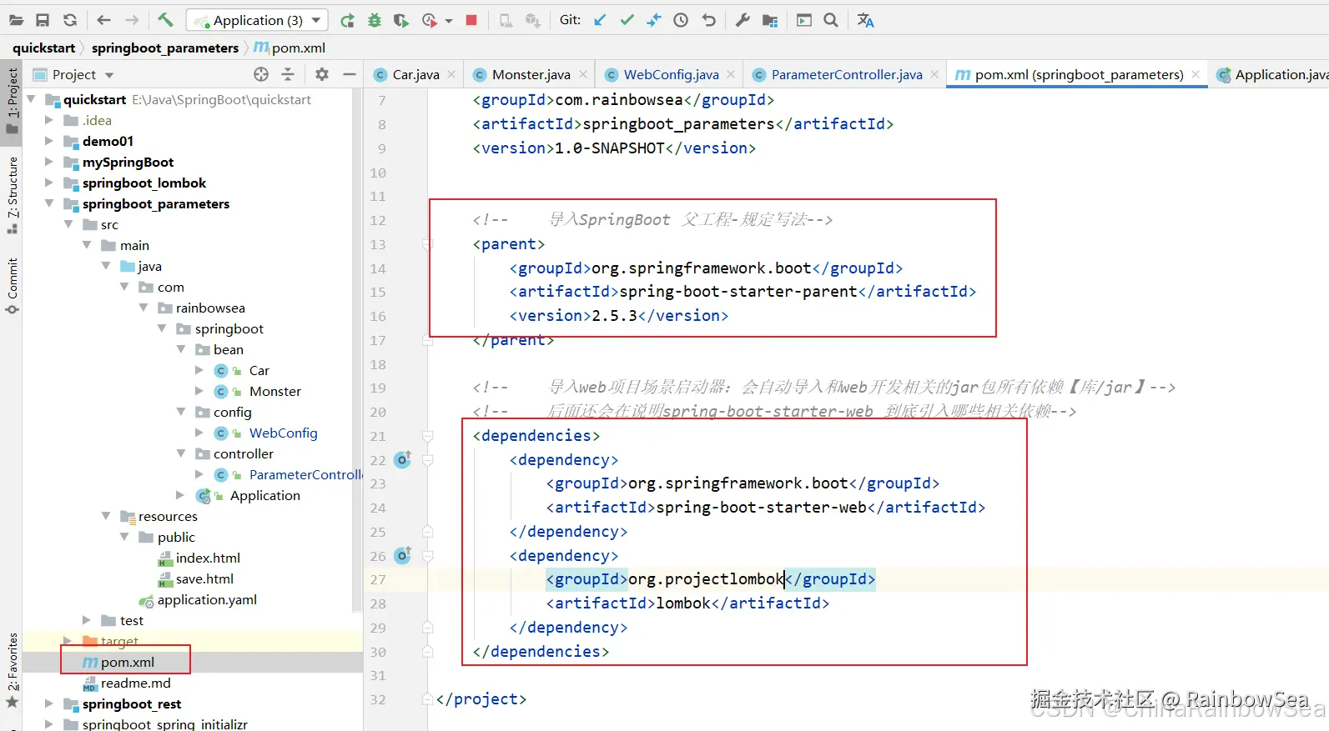Fold the dependencies block at line 21
Viewport: 1329px width, 731px height.
point(427,436)
